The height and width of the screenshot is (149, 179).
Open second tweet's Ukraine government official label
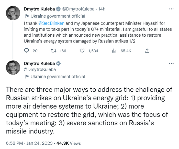point(58,77)
